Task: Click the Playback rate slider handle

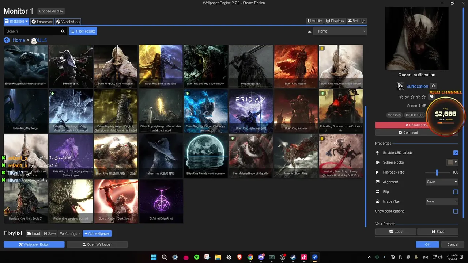Action: click(x=437, y=172)
